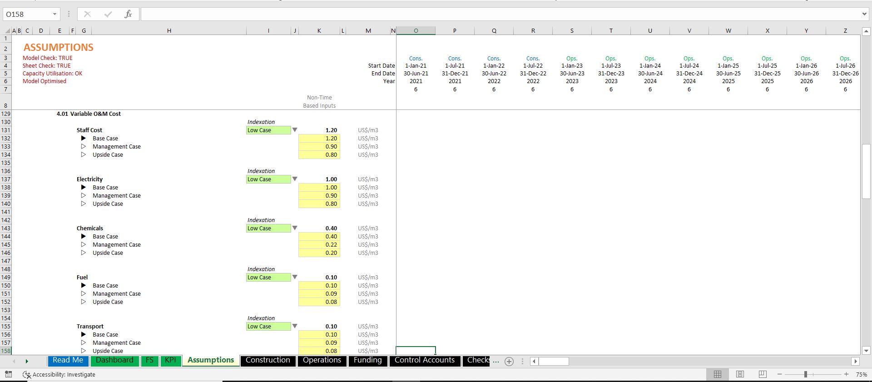Click the 75% zoom level button
The image size is (872, 382).
pos(861,374)
